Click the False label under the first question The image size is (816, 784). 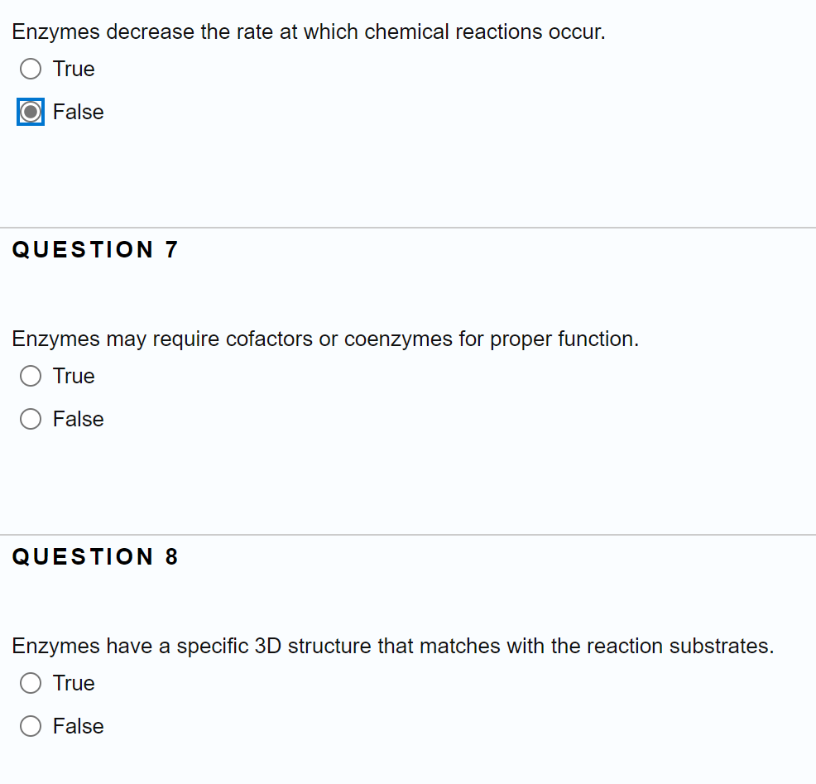pos(78,112)
